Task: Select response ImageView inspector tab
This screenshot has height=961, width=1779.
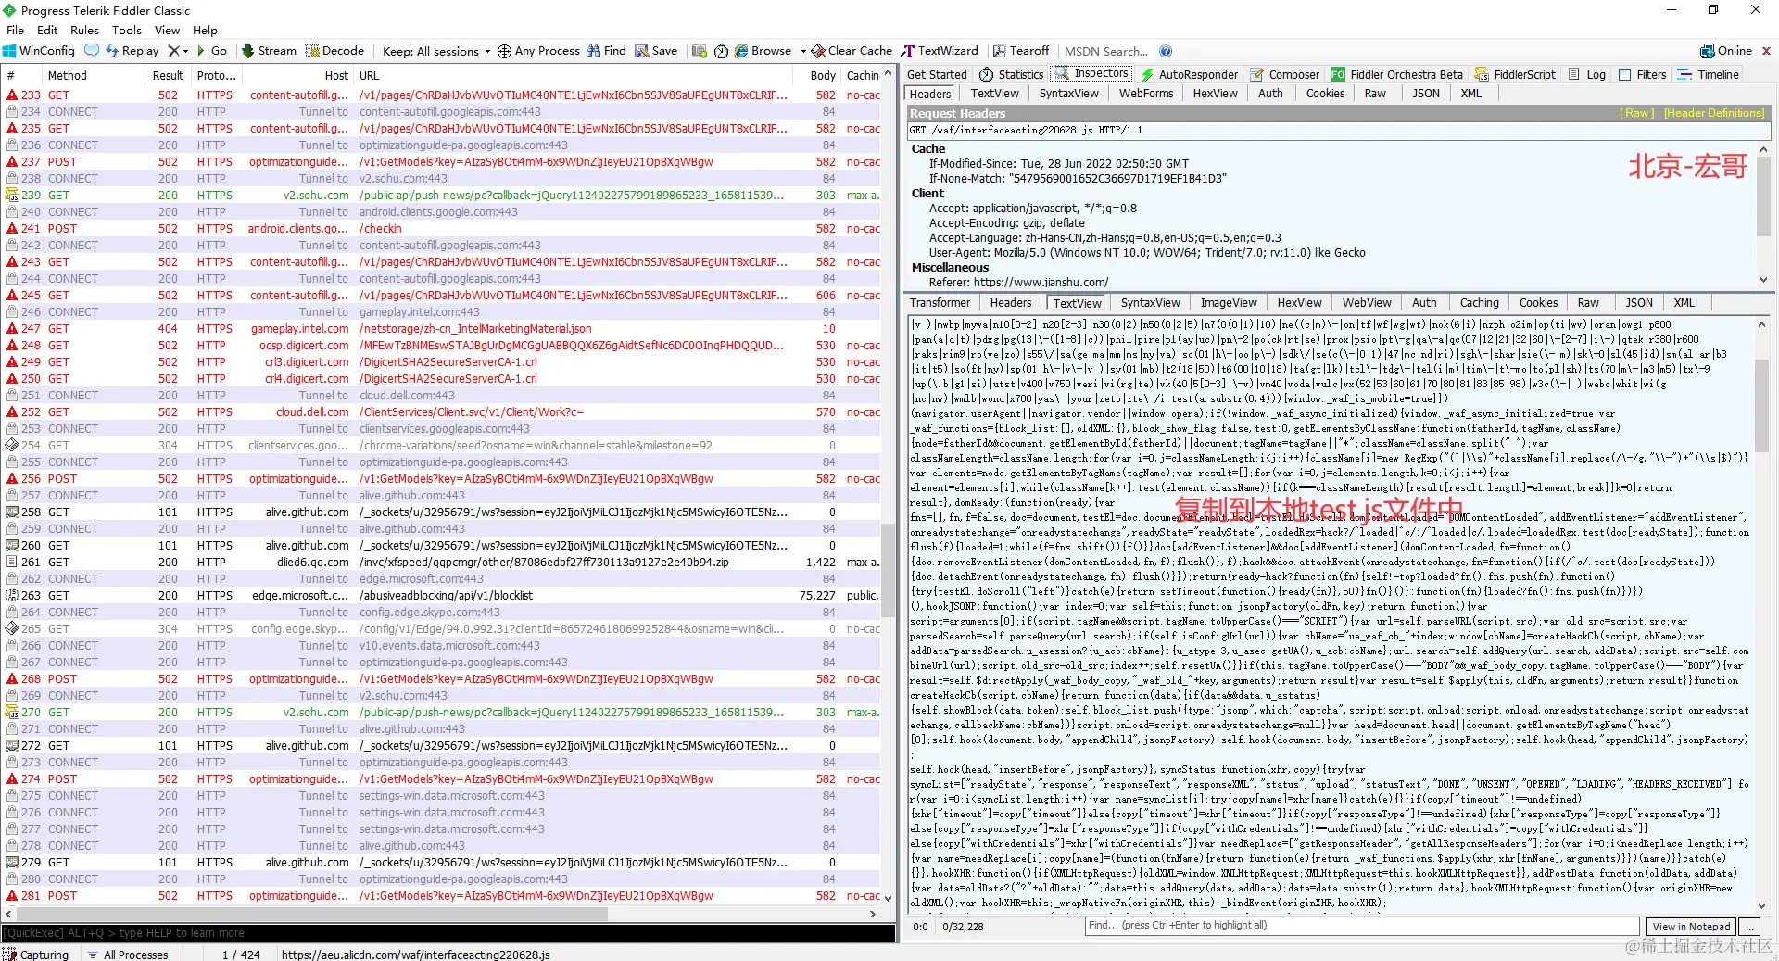Action: 1229,303
